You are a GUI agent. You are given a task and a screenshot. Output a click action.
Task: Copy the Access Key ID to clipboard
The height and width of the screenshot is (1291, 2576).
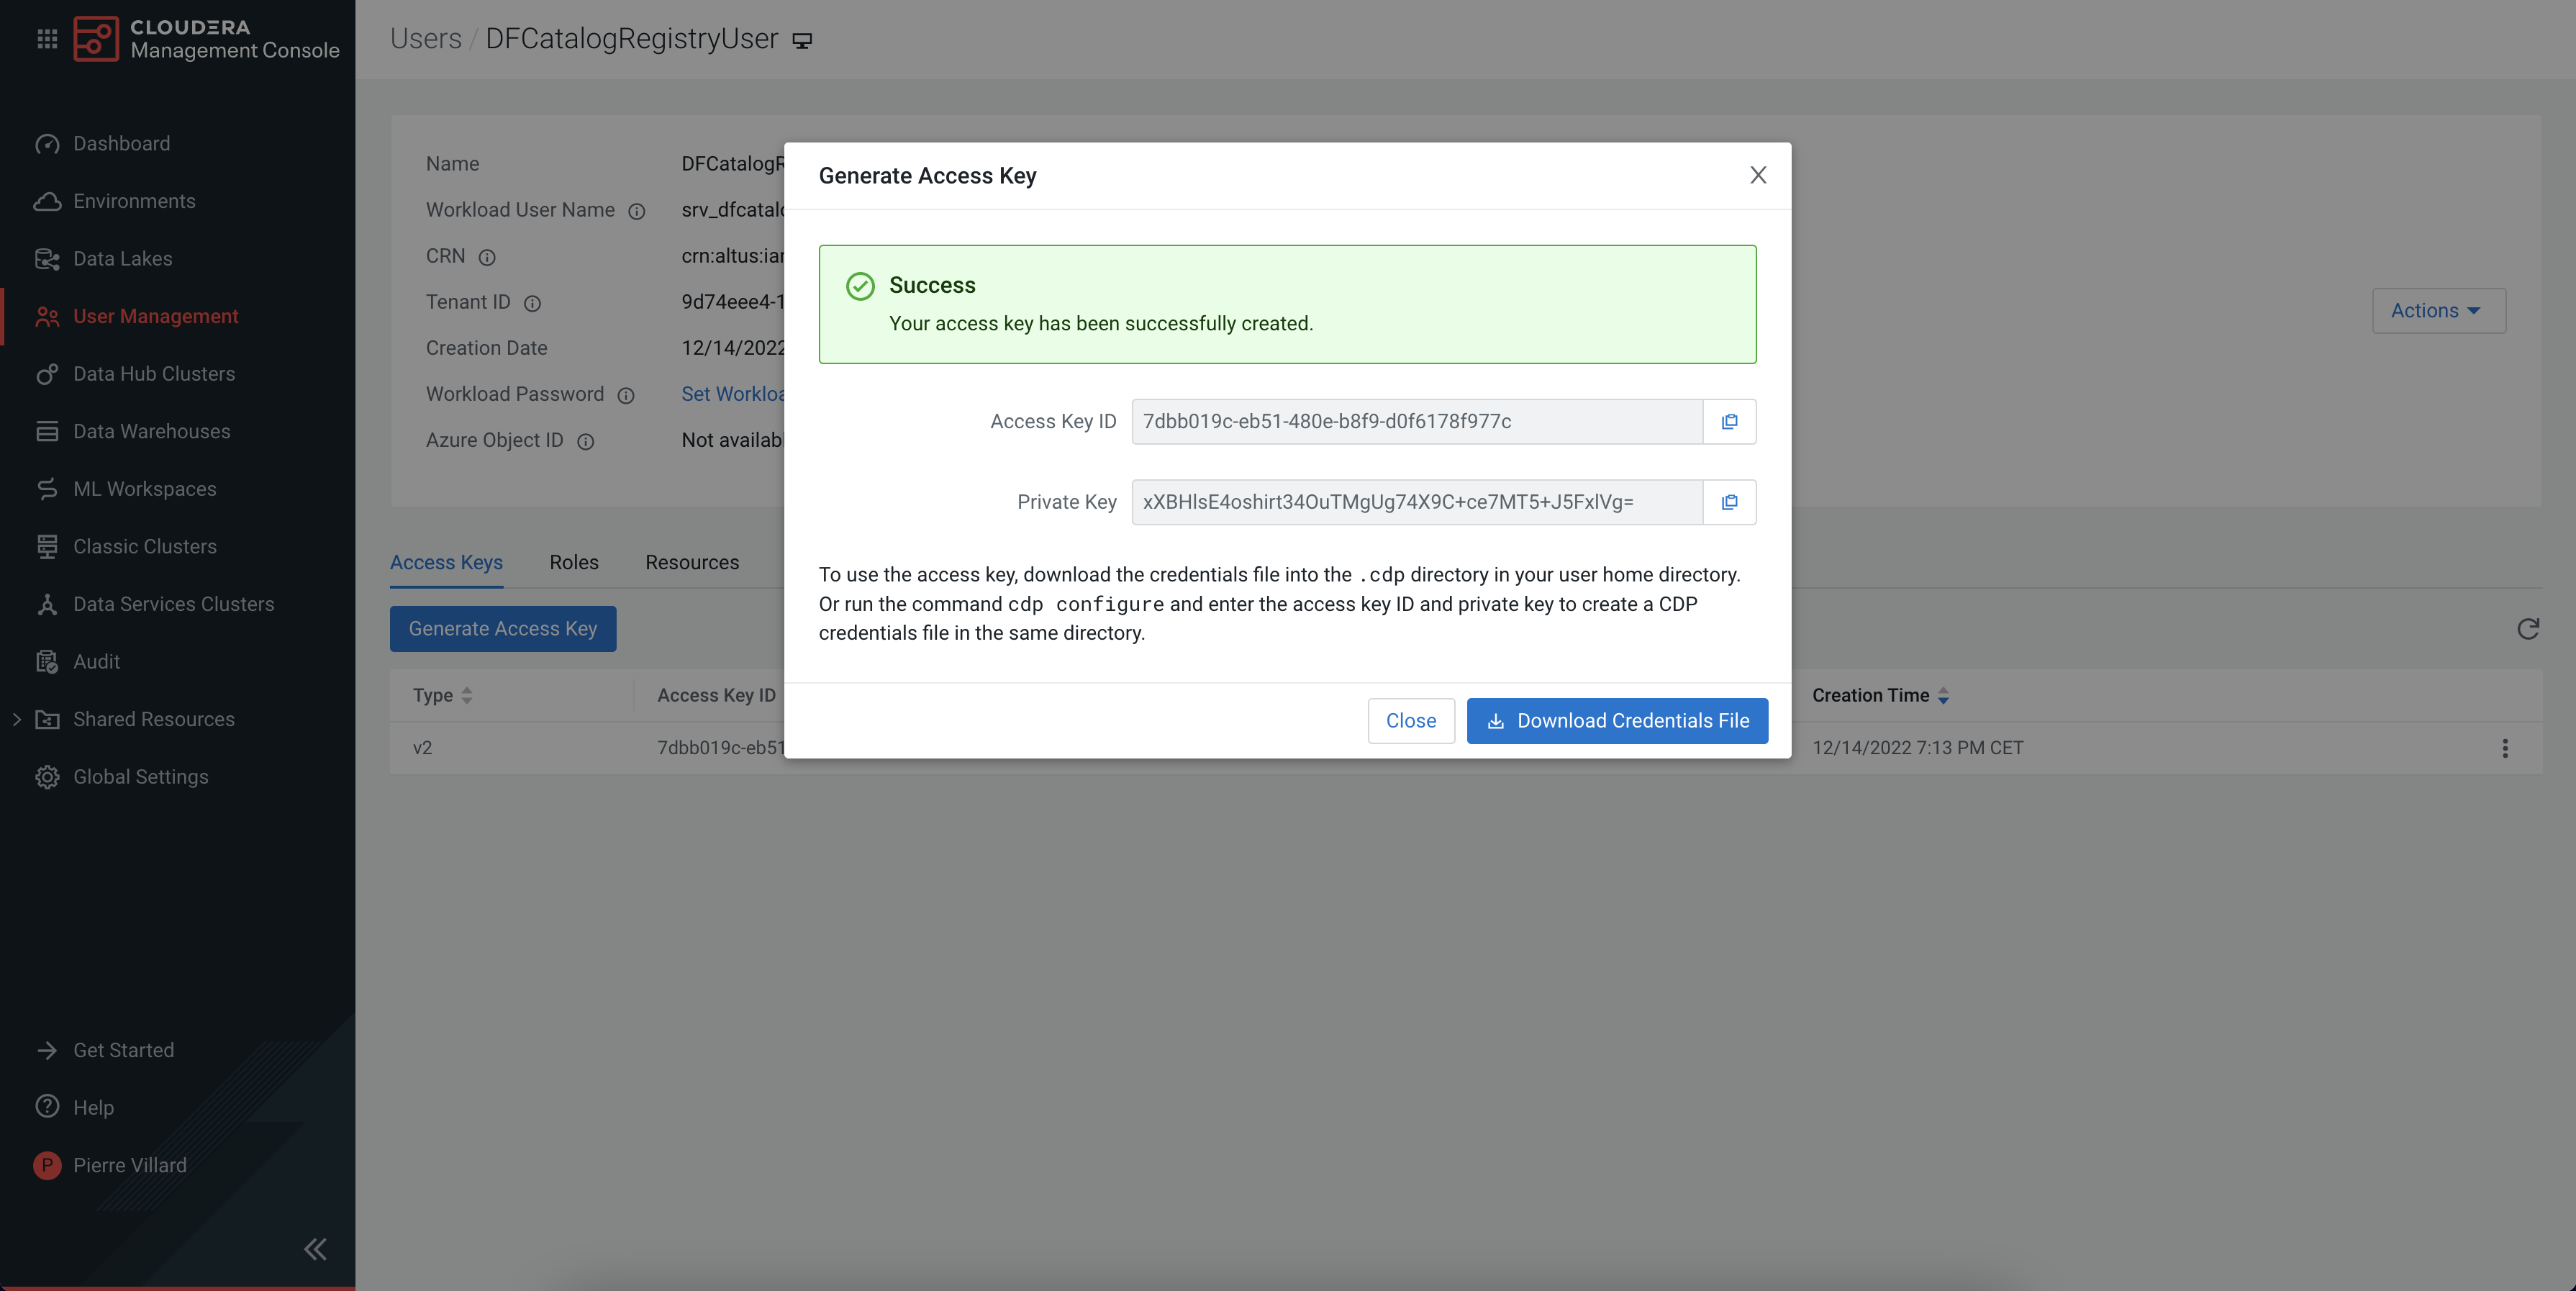[1729, 421]
